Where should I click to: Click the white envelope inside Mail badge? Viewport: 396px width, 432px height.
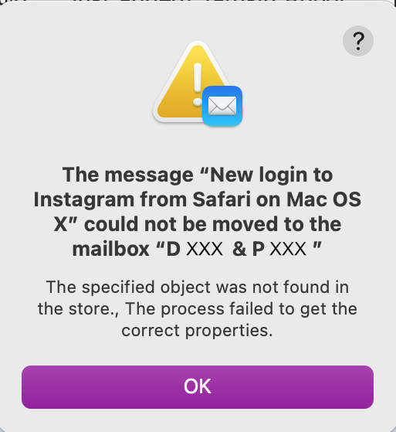tap(222, 106)
